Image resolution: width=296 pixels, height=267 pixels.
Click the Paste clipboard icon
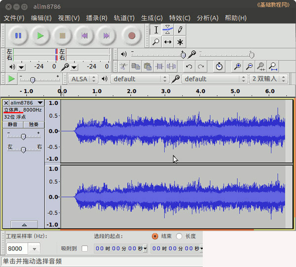tap(148, 66)
